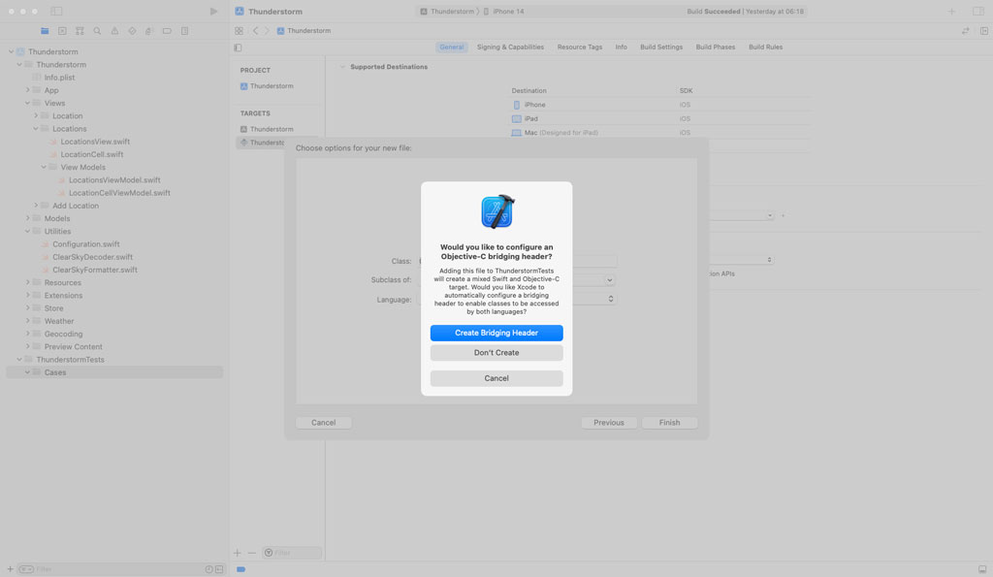Screen dimensions: 993x577
Task: Open the Report navigator icon
Action: [183, 30]
